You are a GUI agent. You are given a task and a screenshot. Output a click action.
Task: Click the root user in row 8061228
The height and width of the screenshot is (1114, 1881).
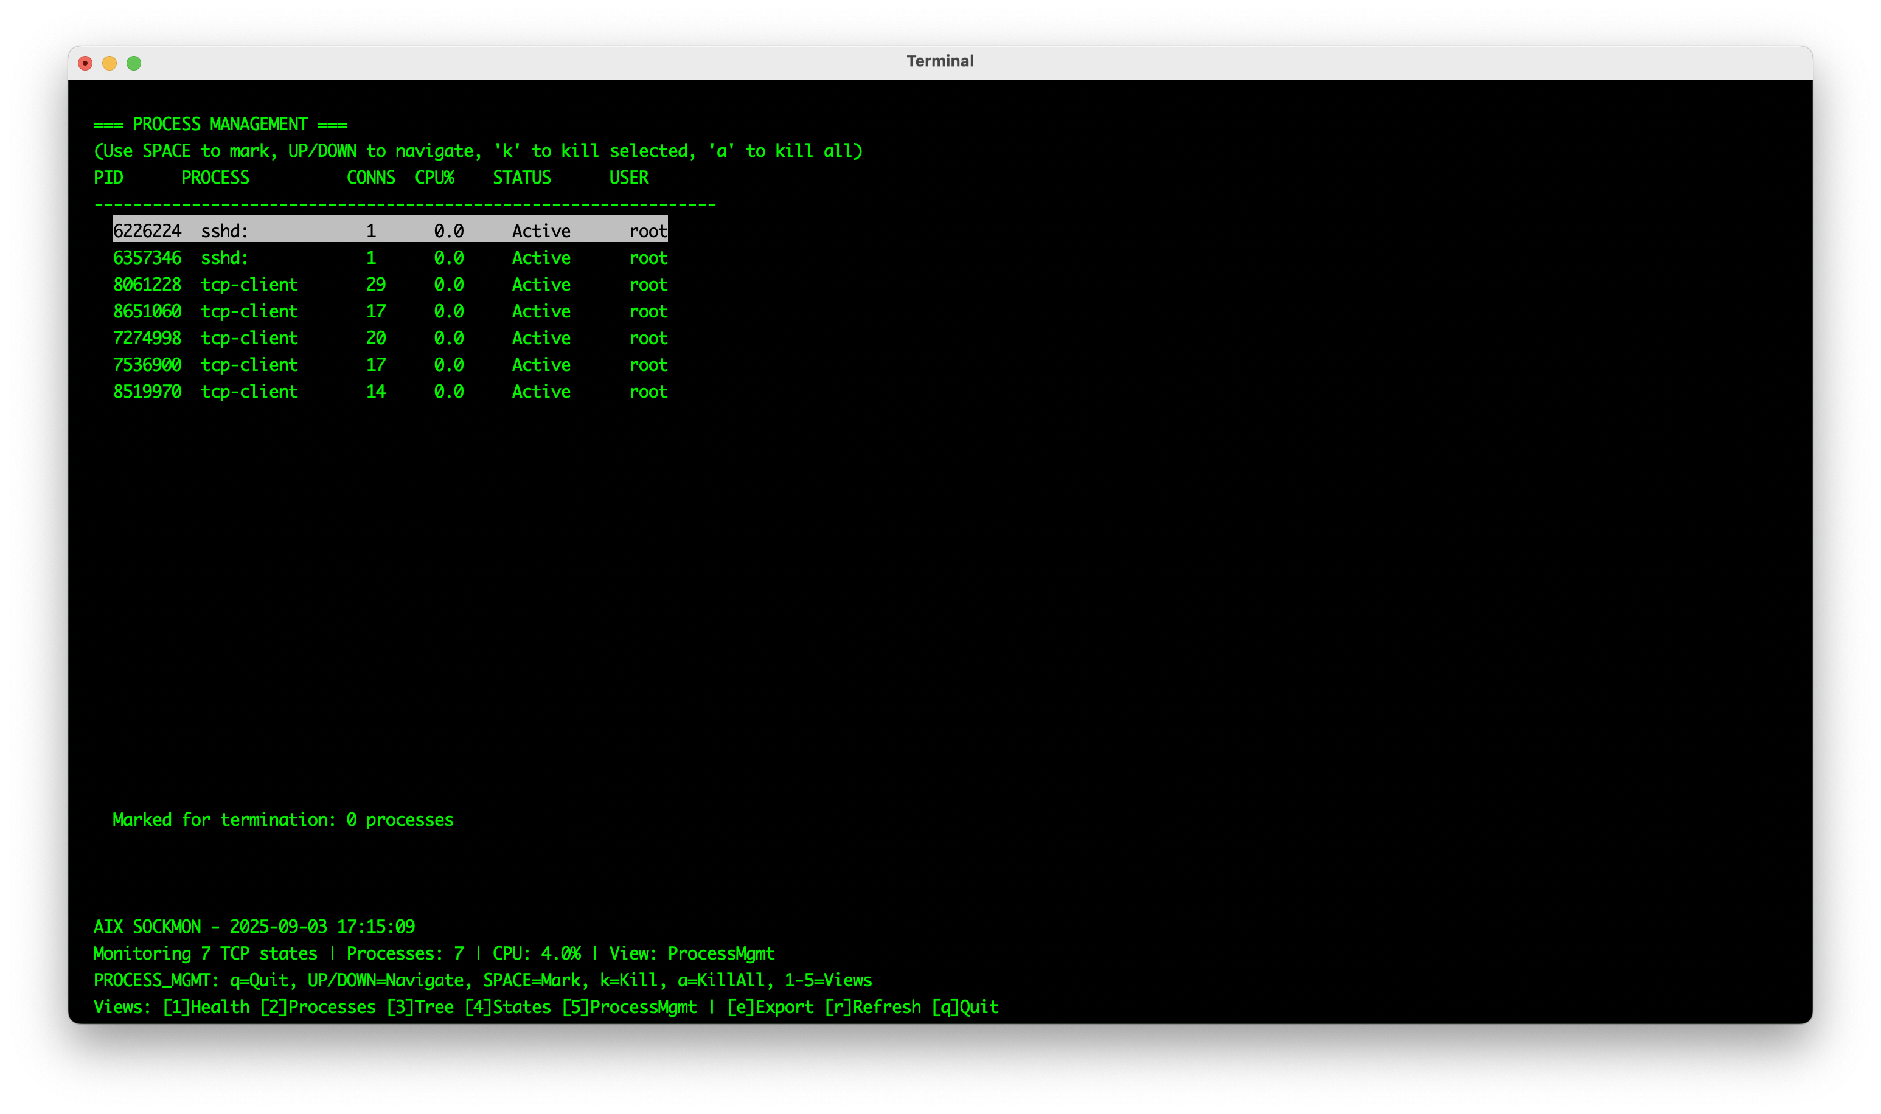click(x=648, y=285)
